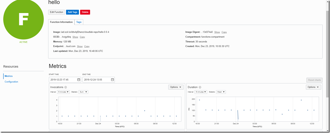Switch to the Tags tab

pyautogui.click(x=79, y=22)
